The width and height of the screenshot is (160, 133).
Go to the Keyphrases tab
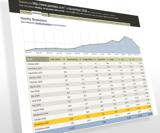click(x=79, y=19)
